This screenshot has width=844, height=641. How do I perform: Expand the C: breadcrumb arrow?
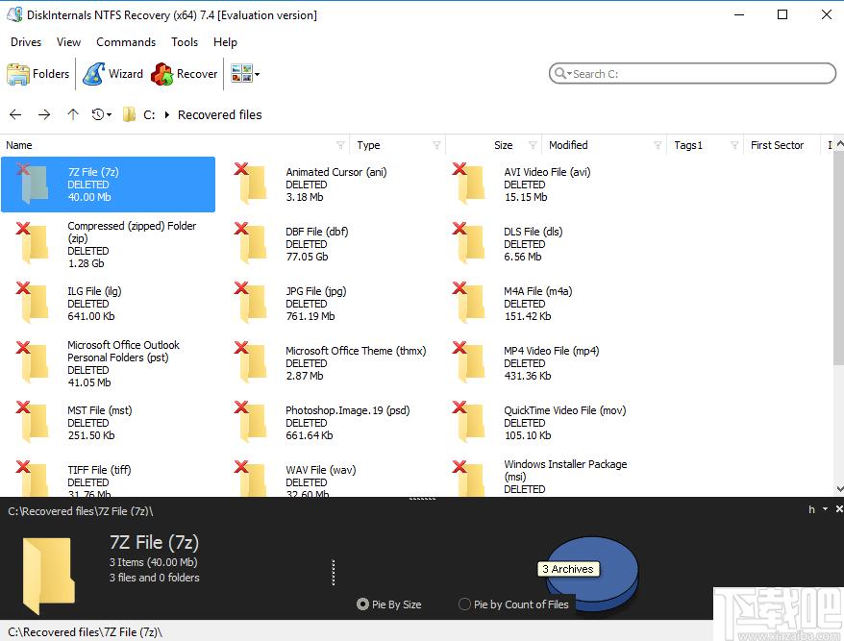tap(167, 114)
